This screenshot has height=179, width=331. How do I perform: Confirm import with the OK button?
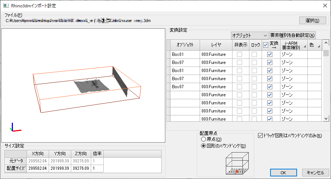tap(283, 172)
